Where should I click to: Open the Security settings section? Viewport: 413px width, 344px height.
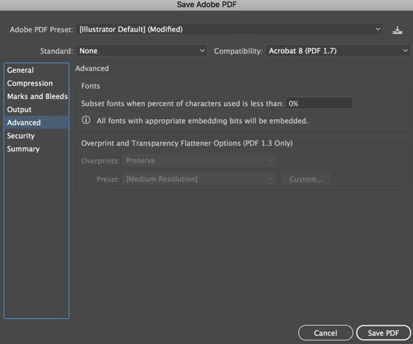(21, 136)
